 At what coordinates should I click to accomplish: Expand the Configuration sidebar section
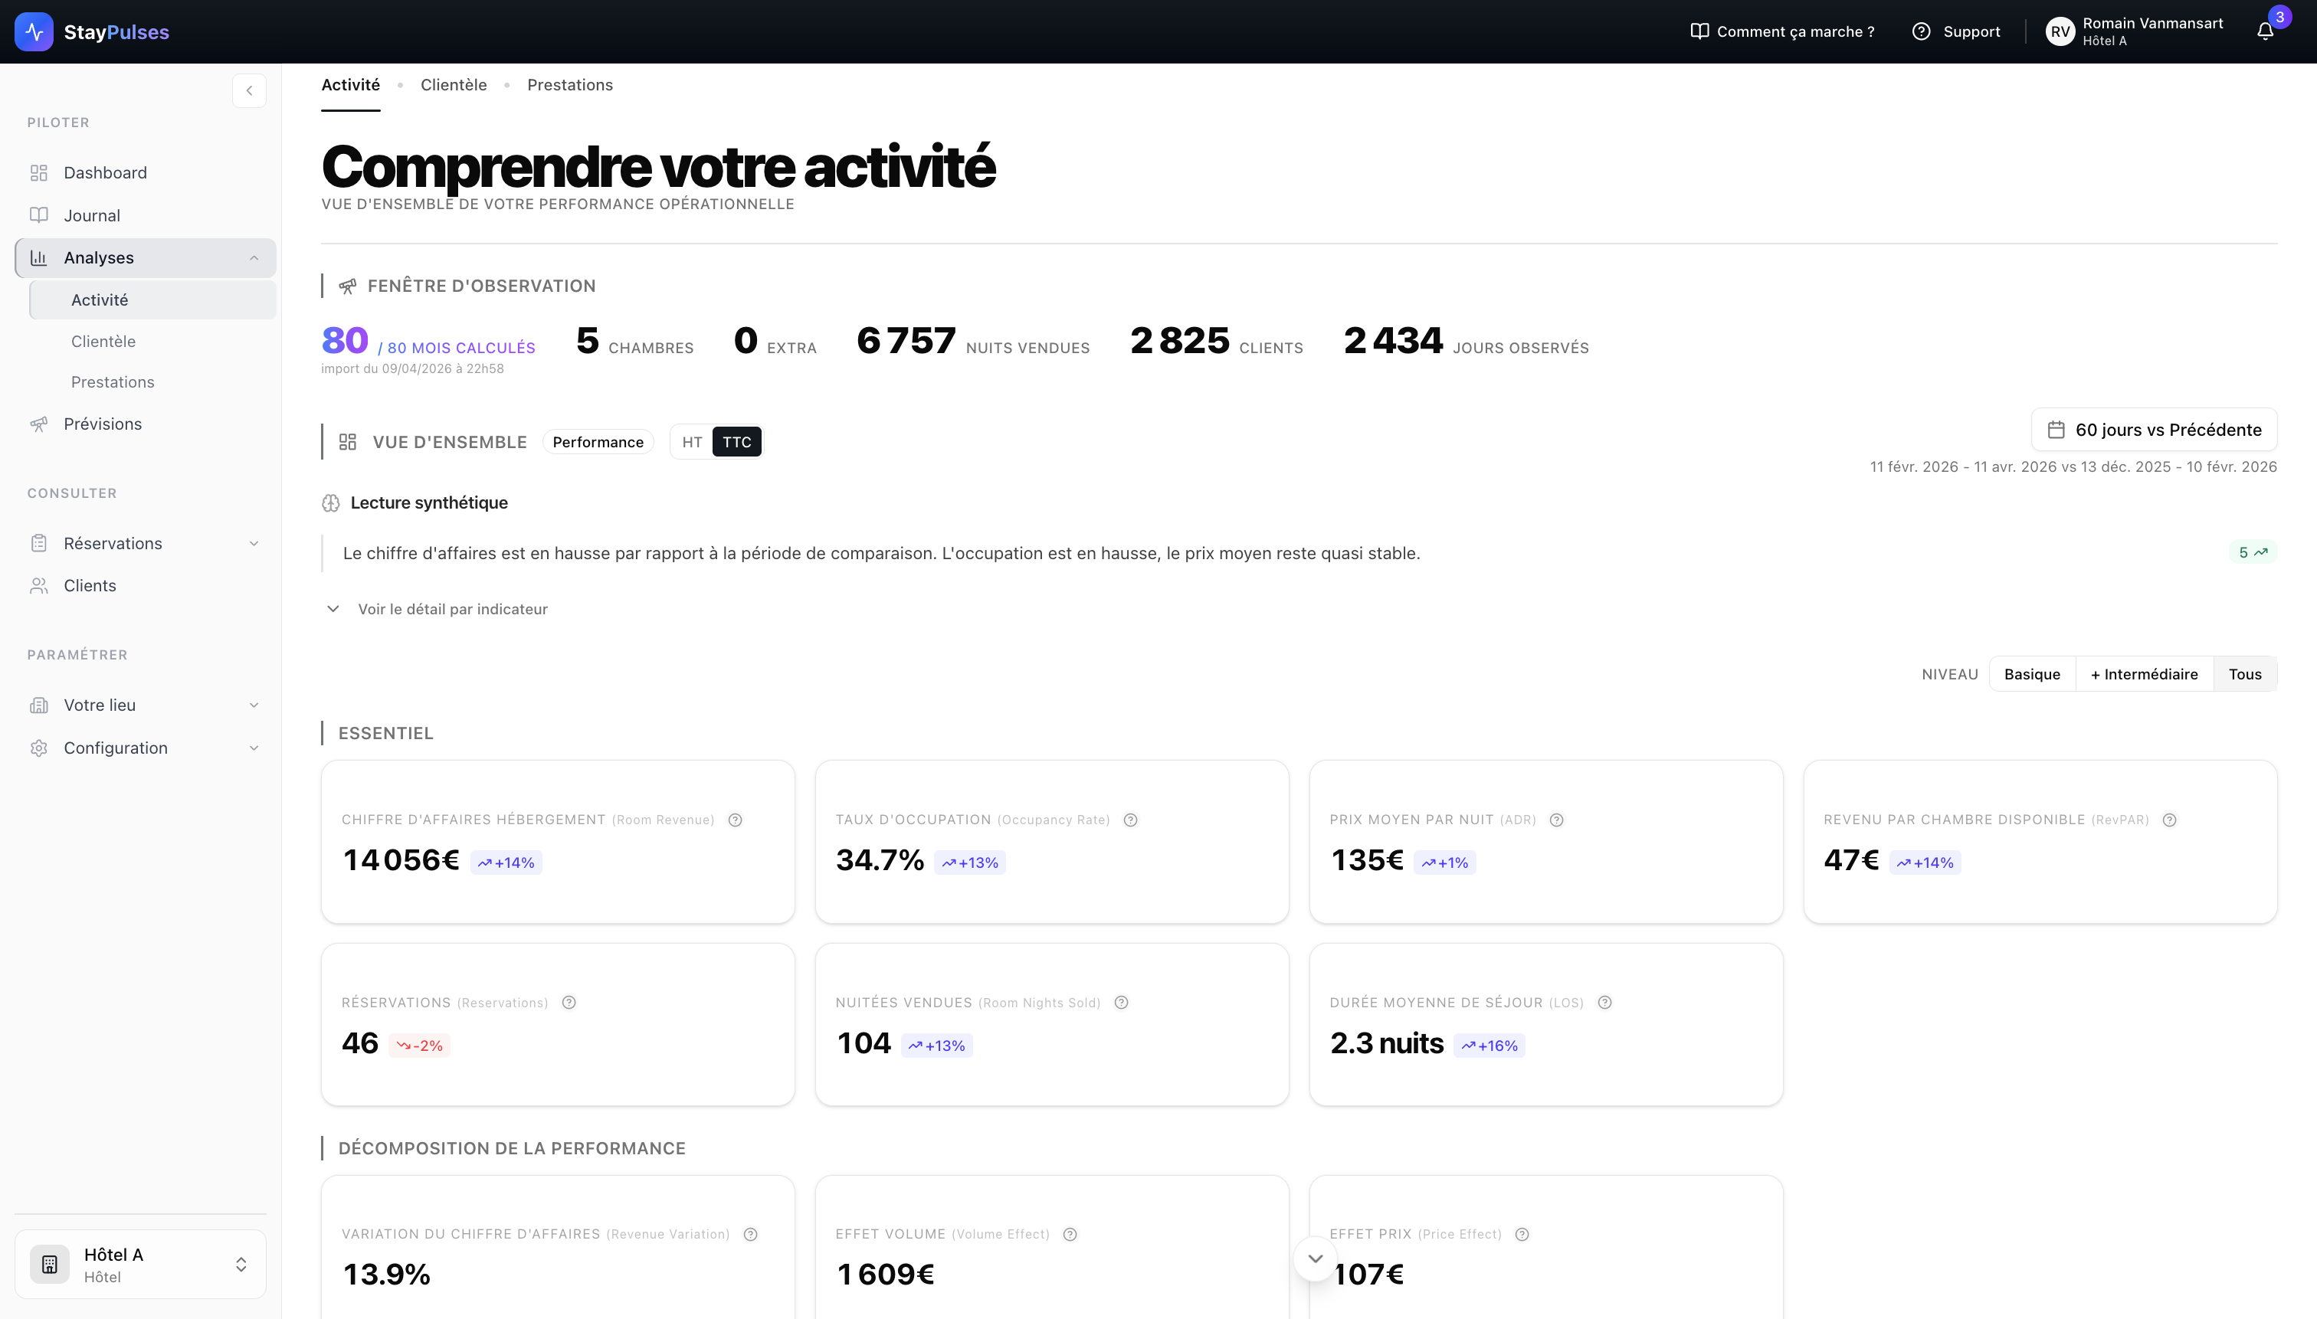coord(254,748)
